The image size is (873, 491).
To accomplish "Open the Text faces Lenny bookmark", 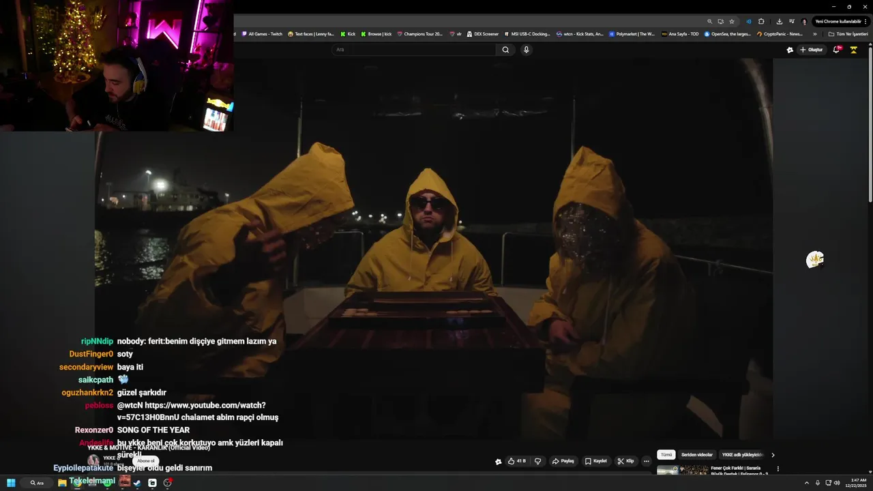I will pos(311,33).
